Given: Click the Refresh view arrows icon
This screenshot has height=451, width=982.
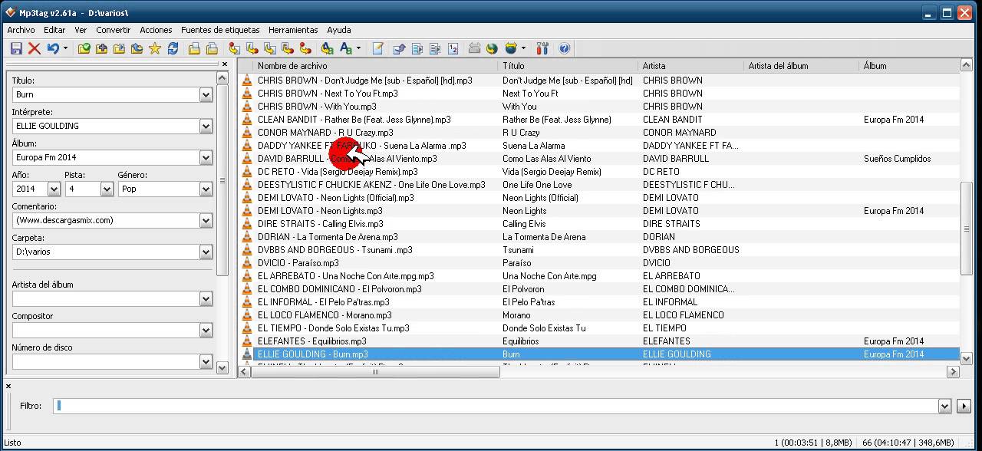Looking at the screenshot, I should 173,48.
